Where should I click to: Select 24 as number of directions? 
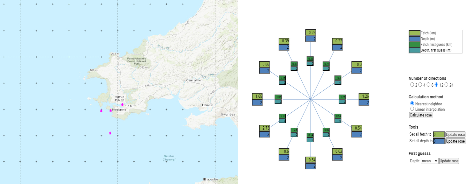point(447,85)
